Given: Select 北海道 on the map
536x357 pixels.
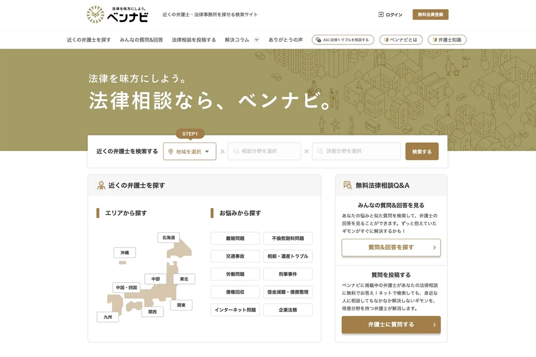Looking at the screenshot, I should click(x=168, y=238).
